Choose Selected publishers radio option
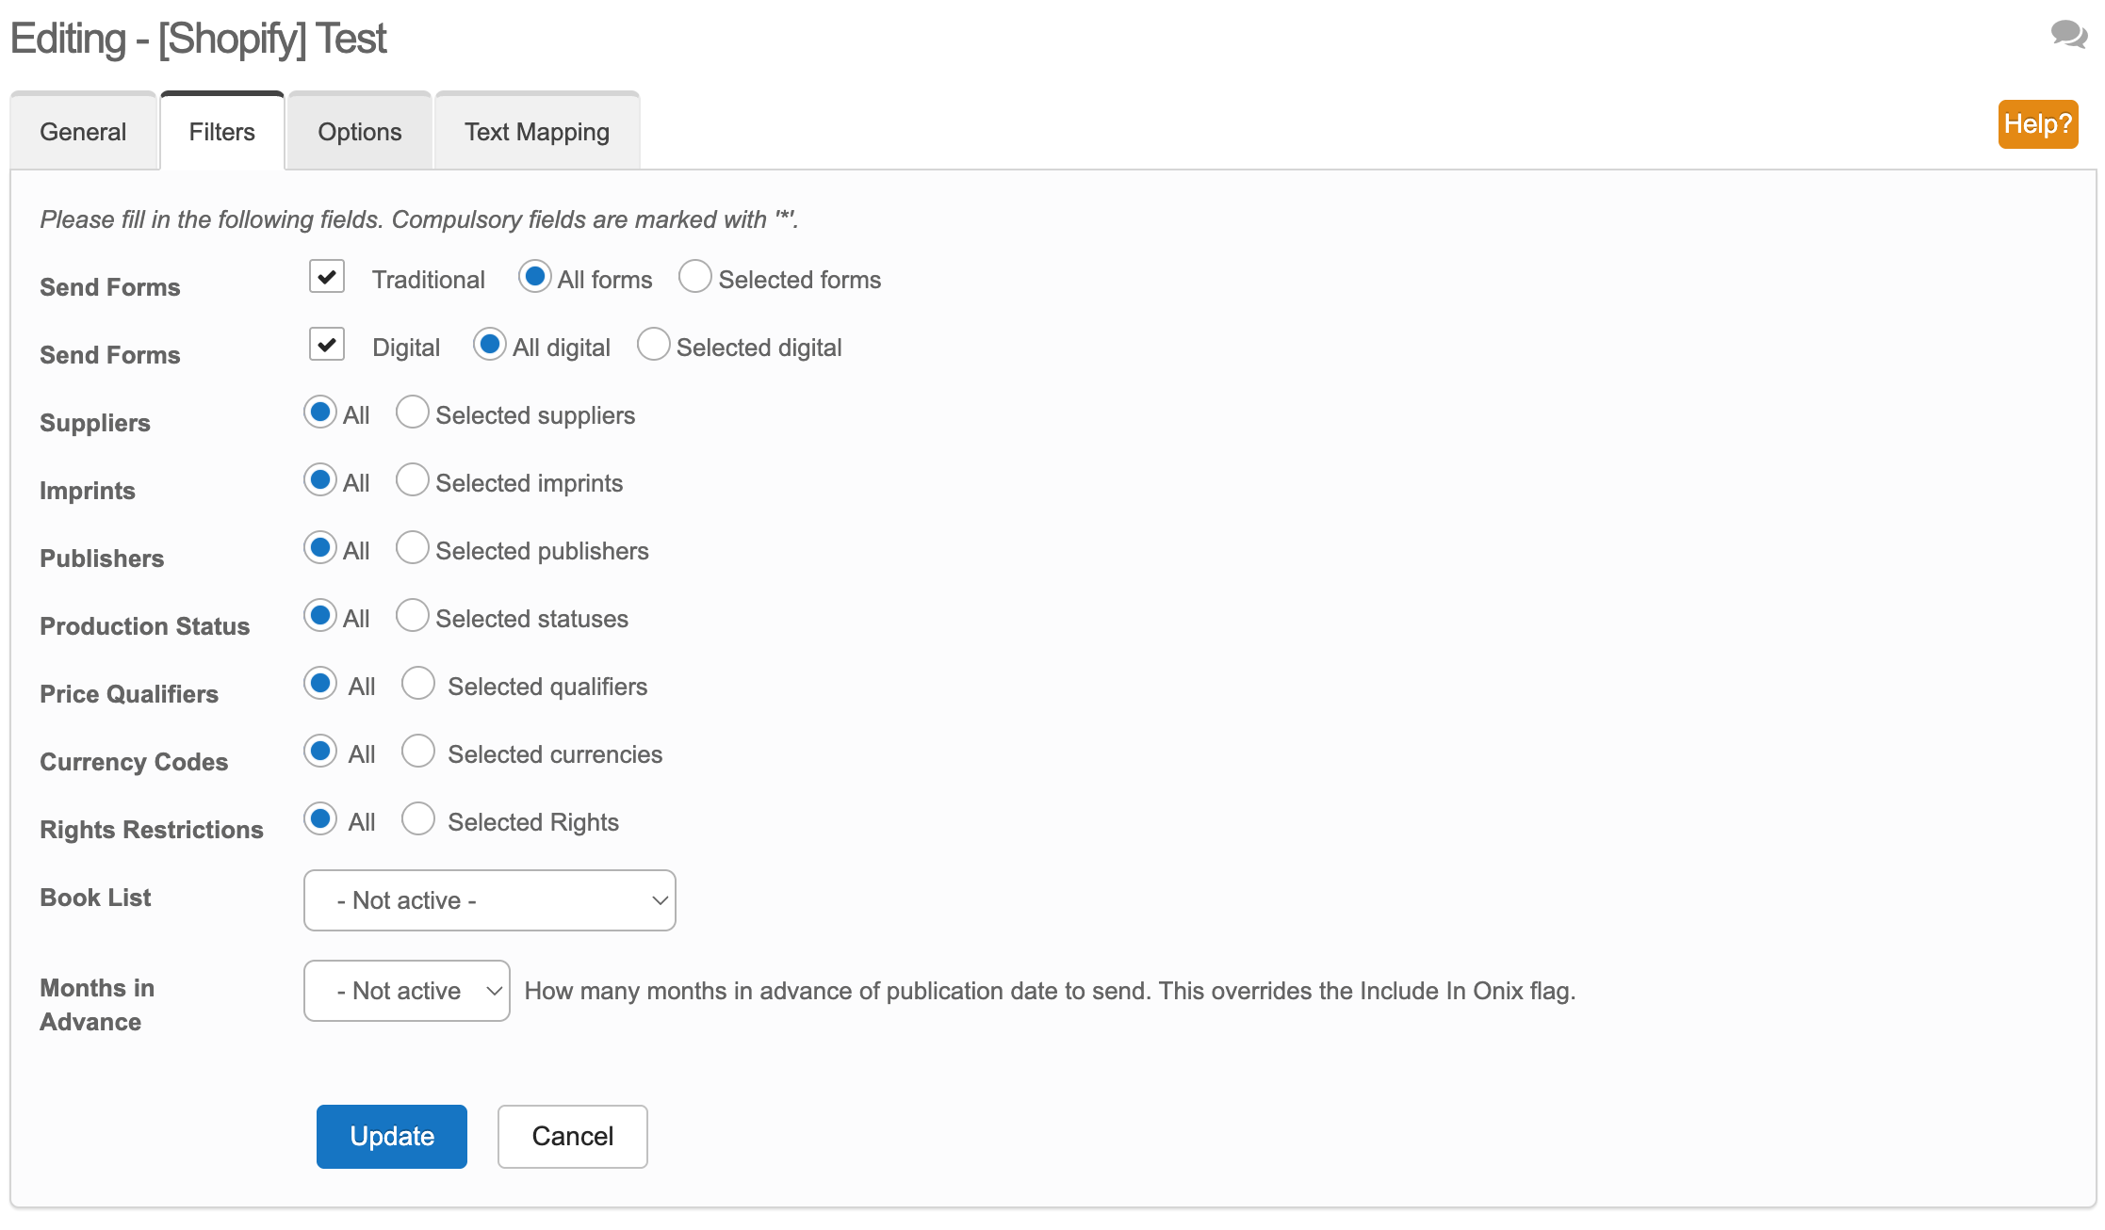 [x=413, y=548]
